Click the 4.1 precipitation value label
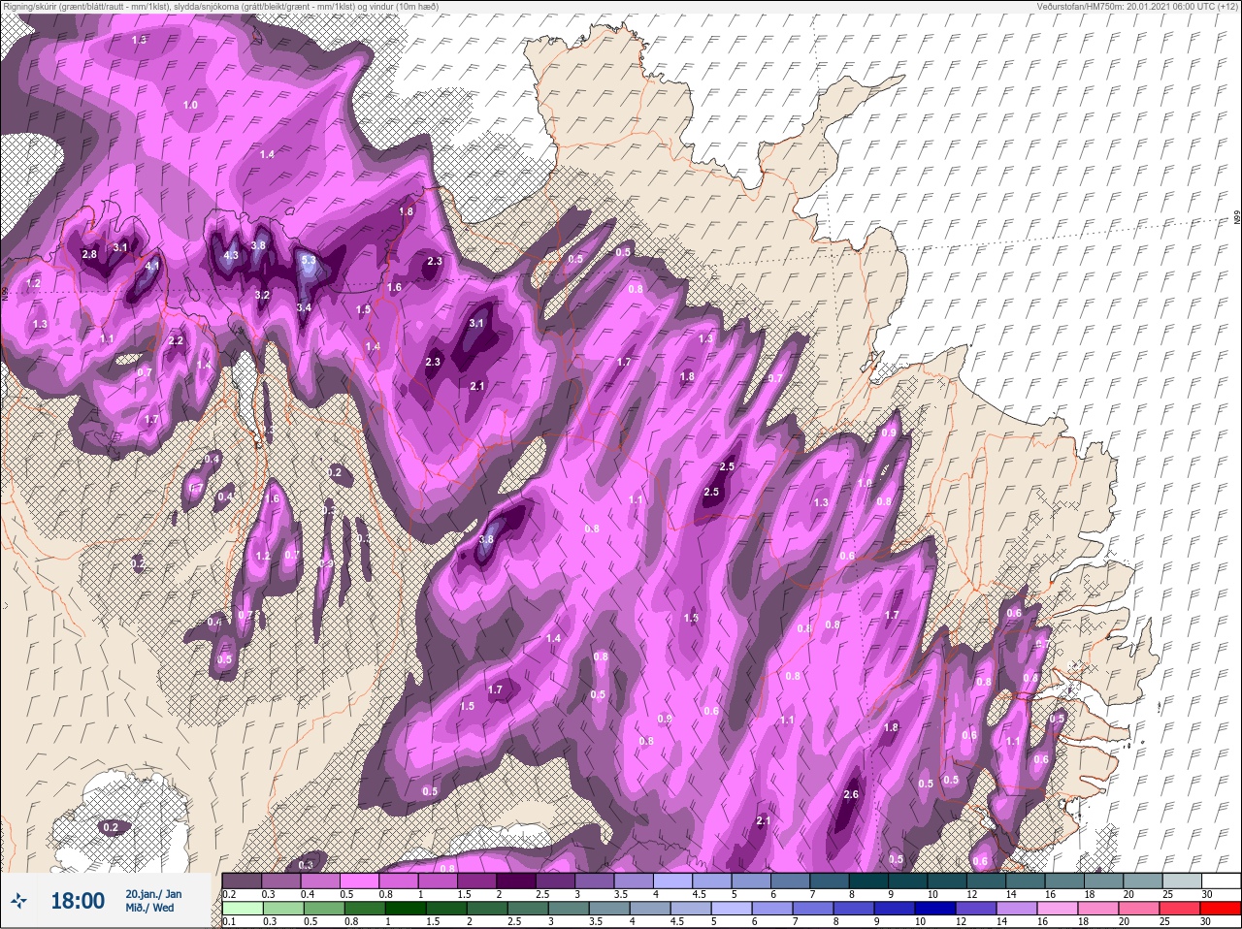The image size is (1242, 929). (x=152, y=265)
